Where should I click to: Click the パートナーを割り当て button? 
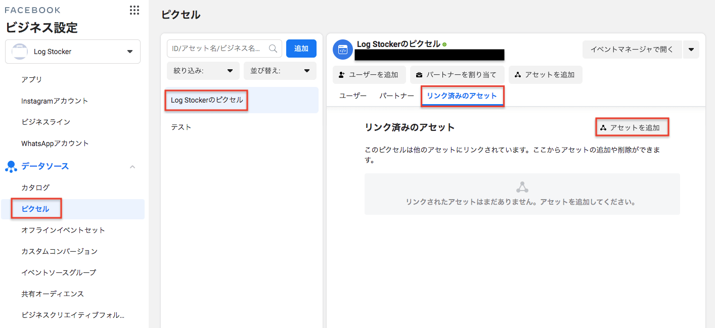click(x=457, y=75)
